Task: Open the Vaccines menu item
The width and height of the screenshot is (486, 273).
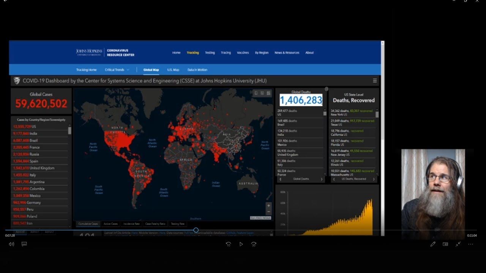Action: [x=243, y=53]
